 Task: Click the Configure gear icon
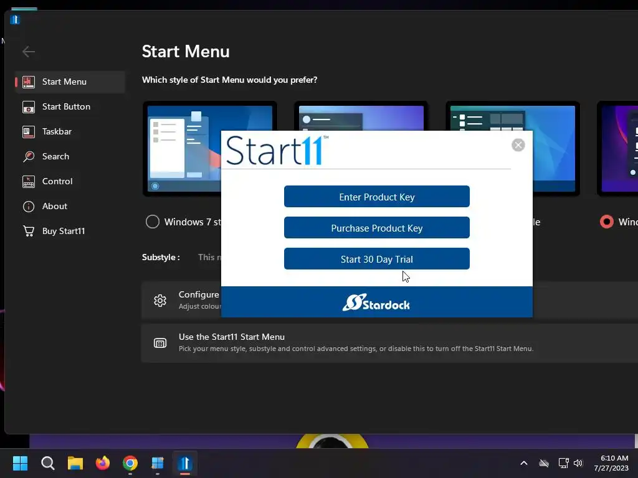pos(160,301)
